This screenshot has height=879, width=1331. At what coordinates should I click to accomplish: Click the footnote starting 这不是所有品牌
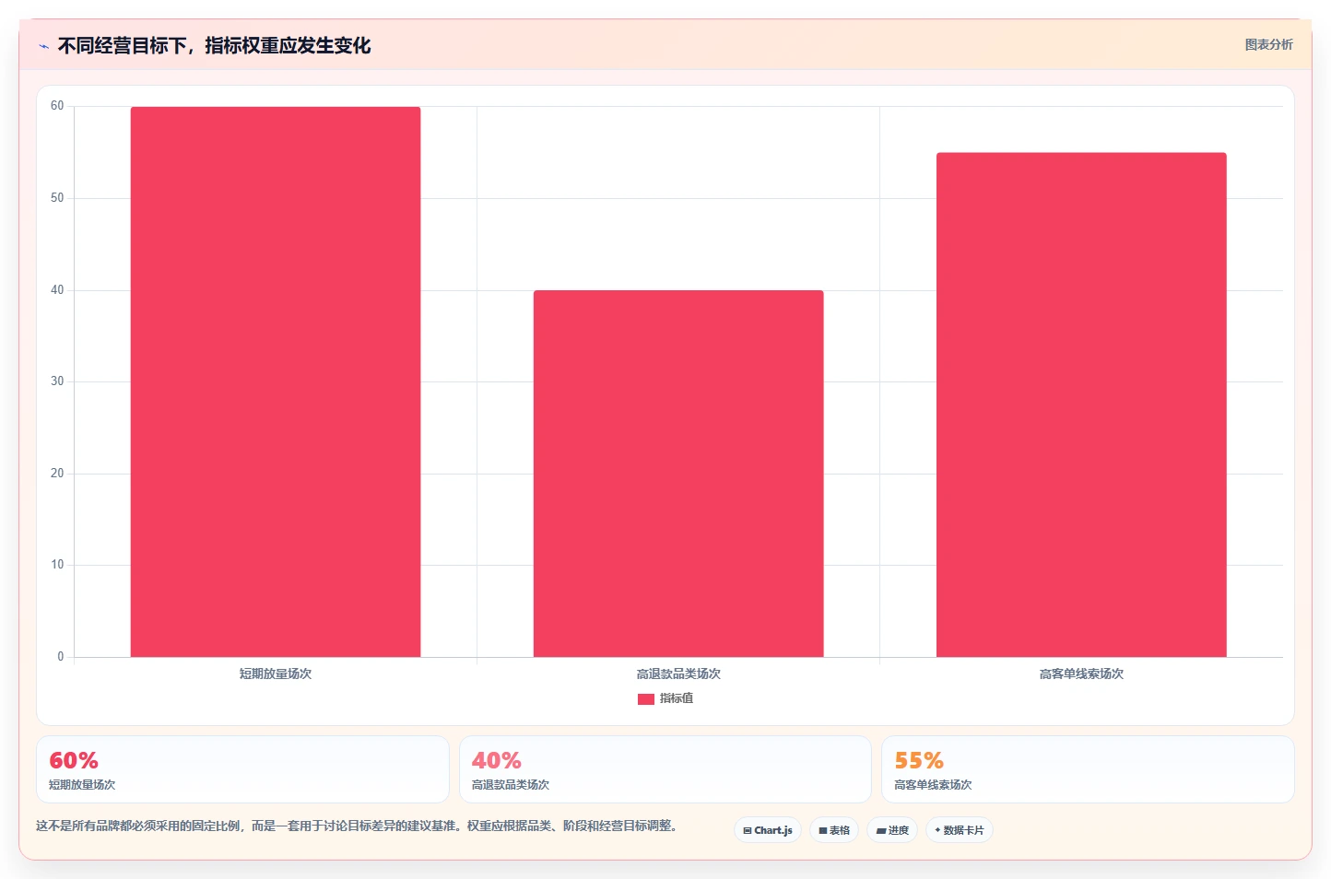pos(358,826)
